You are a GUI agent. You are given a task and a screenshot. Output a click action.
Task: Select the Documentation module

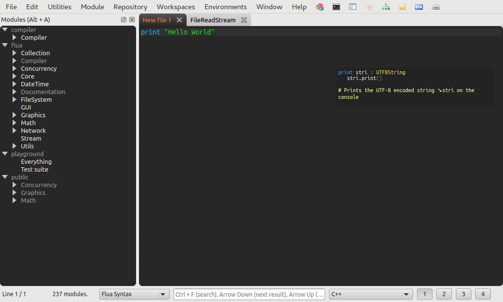(x=43, y=92)
